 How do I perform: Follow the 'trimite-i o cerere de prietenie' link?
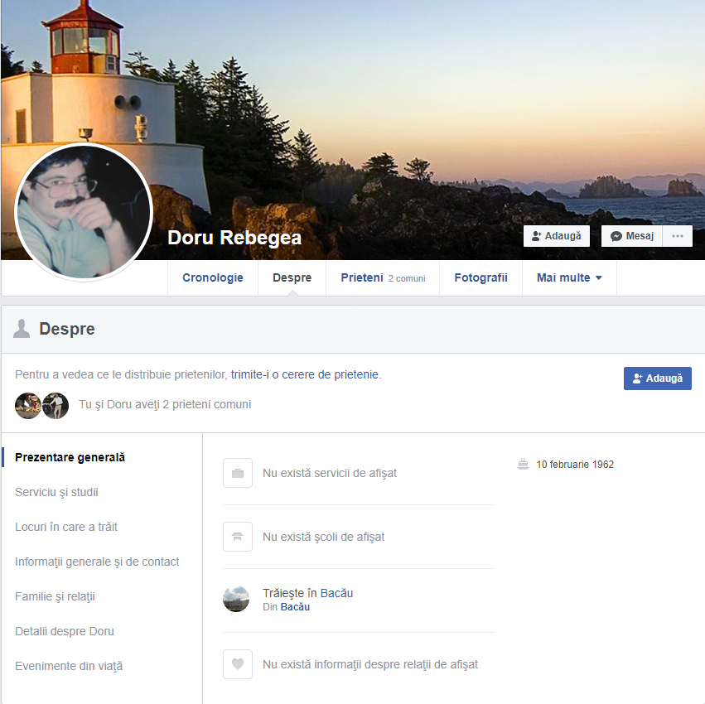point(305,374)
